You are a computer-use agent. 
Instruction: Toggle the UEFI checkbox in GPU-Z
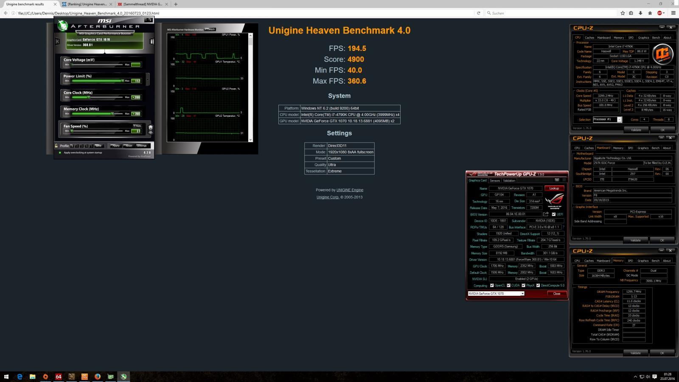553,214
